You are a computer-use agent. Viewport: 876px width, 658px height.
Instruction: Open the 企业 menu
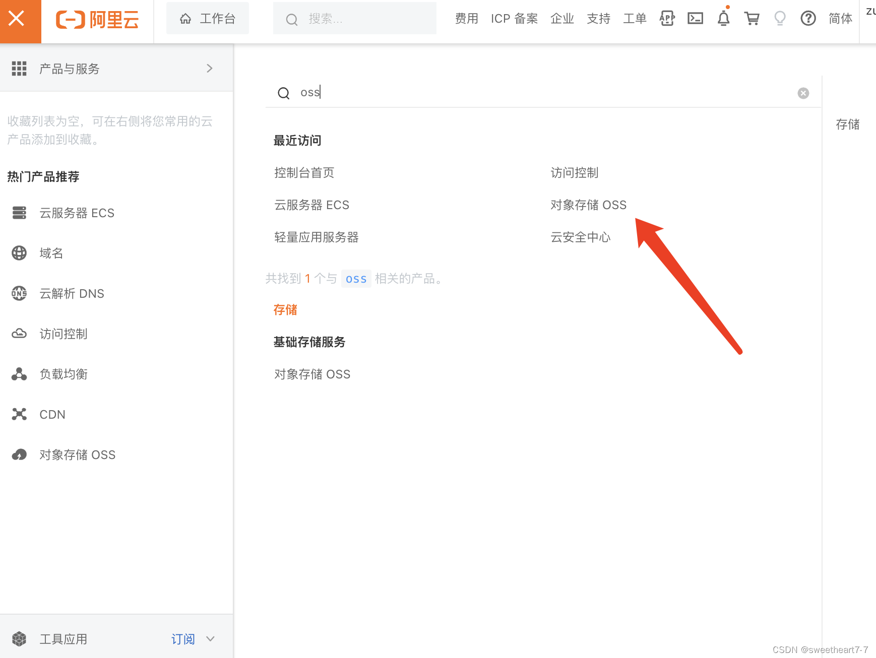click(562, 19)
